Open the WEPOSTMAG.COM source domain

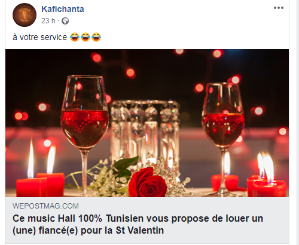45,206
